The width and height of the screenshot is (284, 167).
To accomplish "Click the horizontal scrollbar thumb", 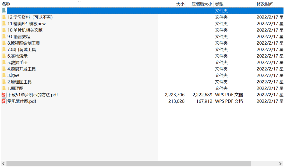I will pyautogui.click(x=128, y=164).
